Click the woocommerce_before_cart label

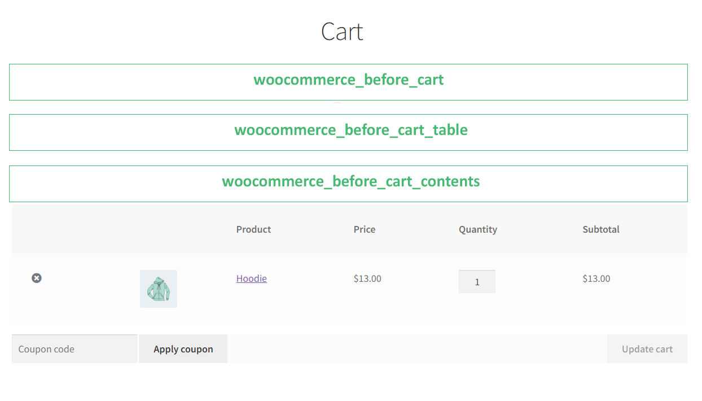(x=349, y=80)
